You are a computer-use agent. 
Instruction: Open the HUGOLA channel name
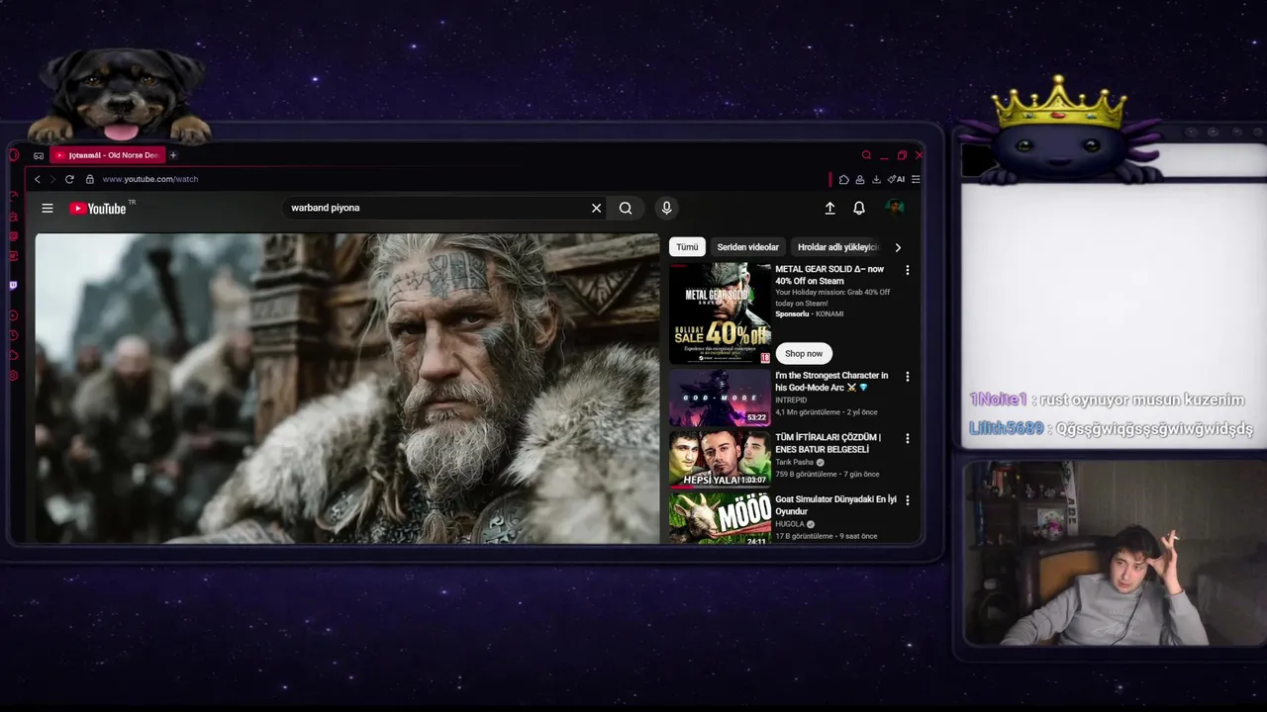pos(790,524)
